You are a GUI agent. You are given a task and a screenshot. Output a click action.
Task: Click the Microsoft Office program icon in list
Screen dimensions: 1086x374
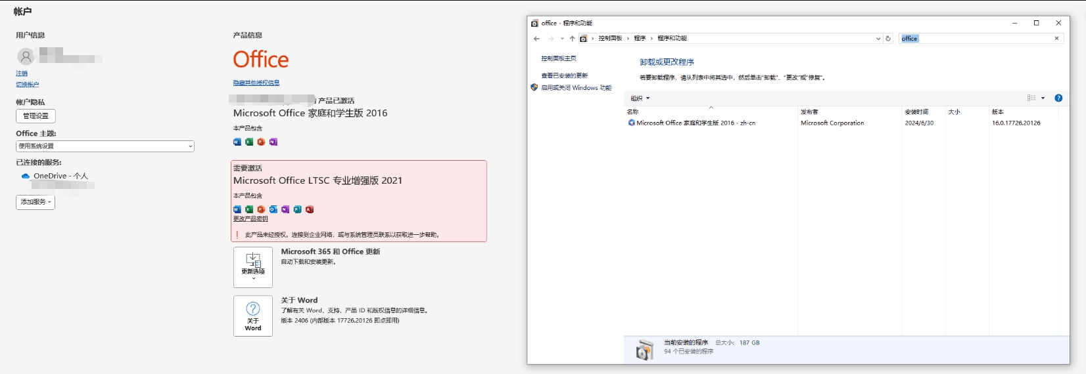[x=632, y=123]
